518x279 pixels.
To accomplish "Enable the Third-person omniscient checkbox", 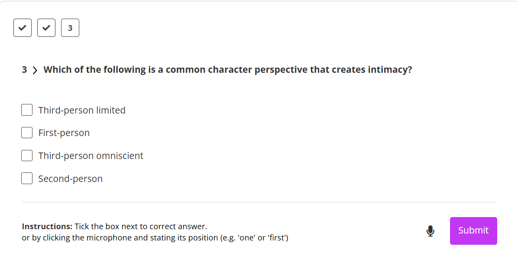I will pyautogui.click(x=27, y=156).
